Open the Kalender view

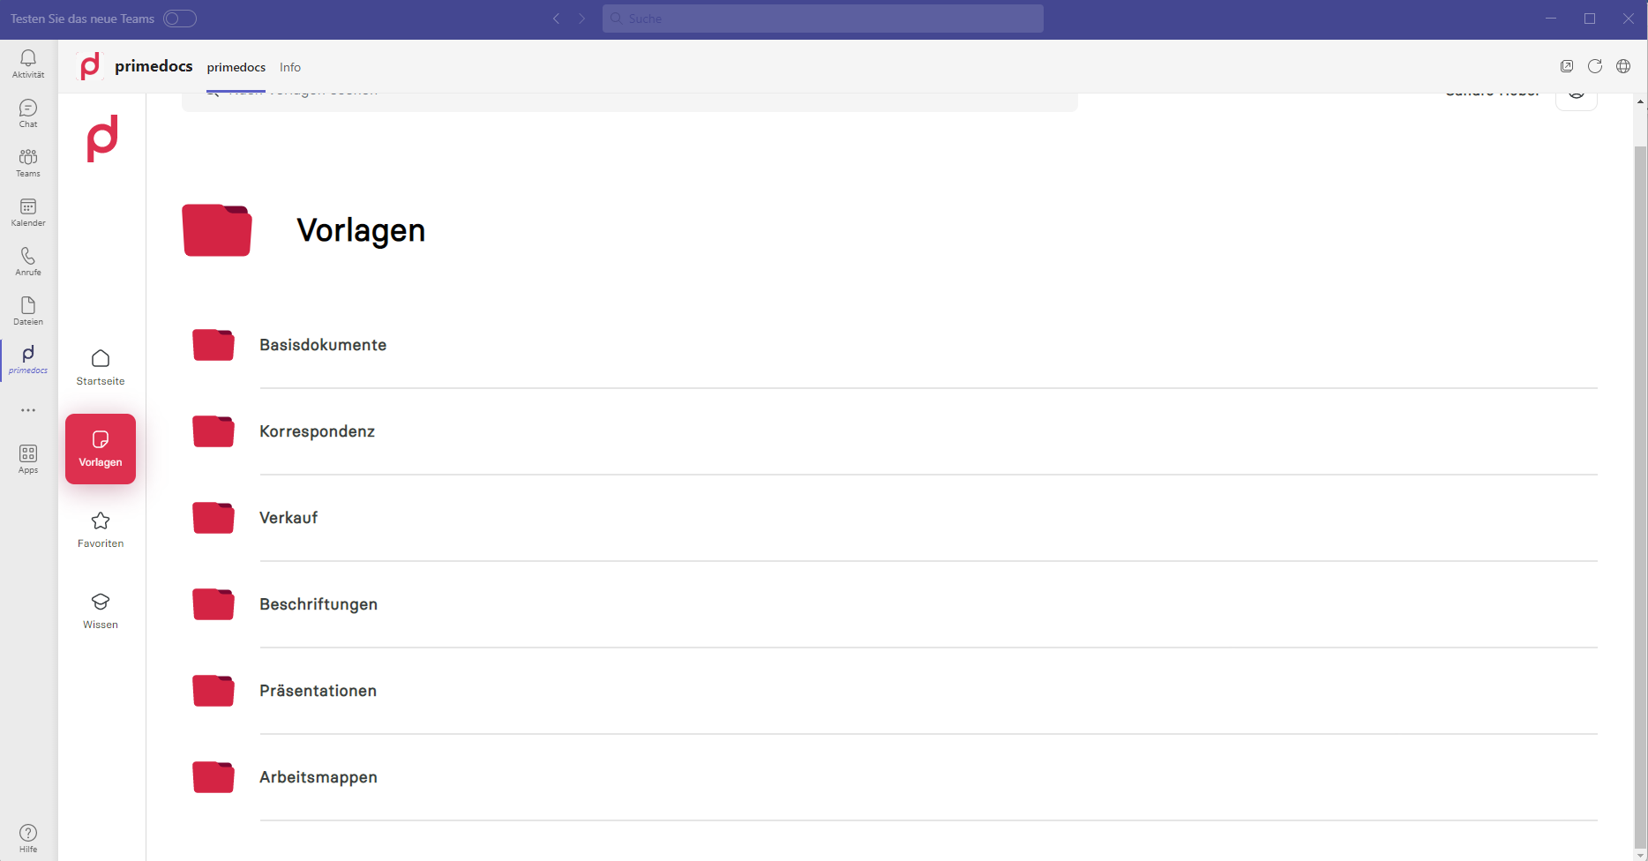(x=28, y=211)
